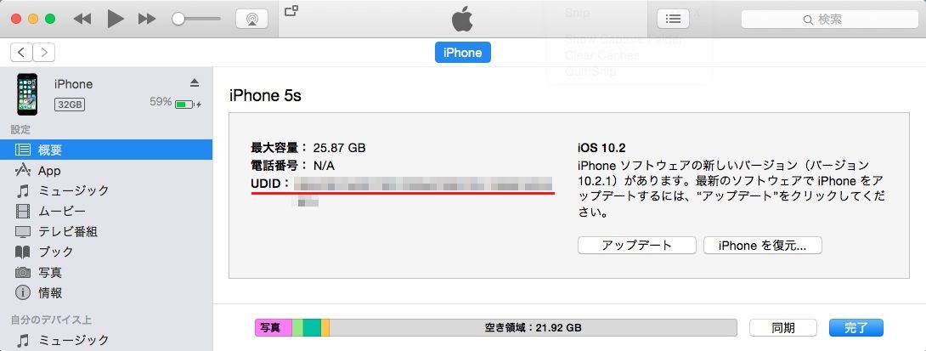Click the volume slider knob
Screen dimensions: 926x351
[x=178, y=19]
